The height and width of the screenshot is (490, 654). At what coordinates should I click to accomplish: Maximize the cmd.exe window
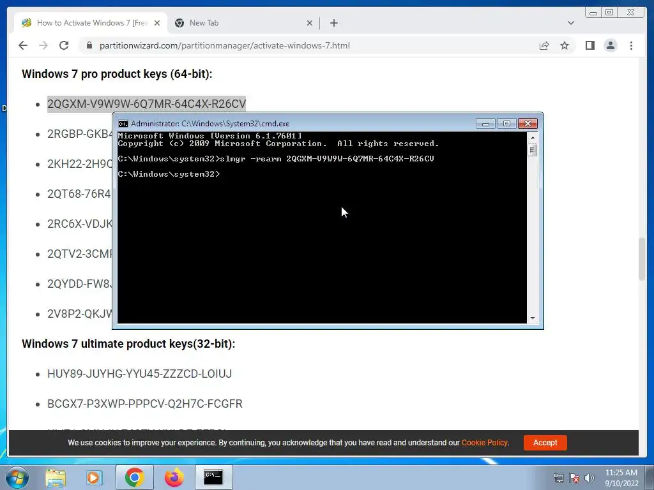(506, 124)
